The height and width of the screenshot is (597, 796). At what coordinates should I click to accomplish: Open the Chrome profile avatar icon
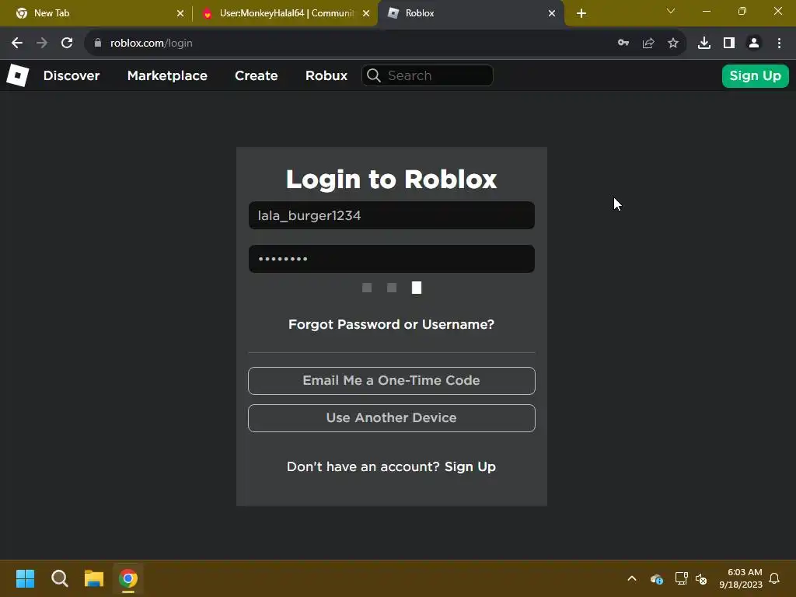[x=754, y=44]
